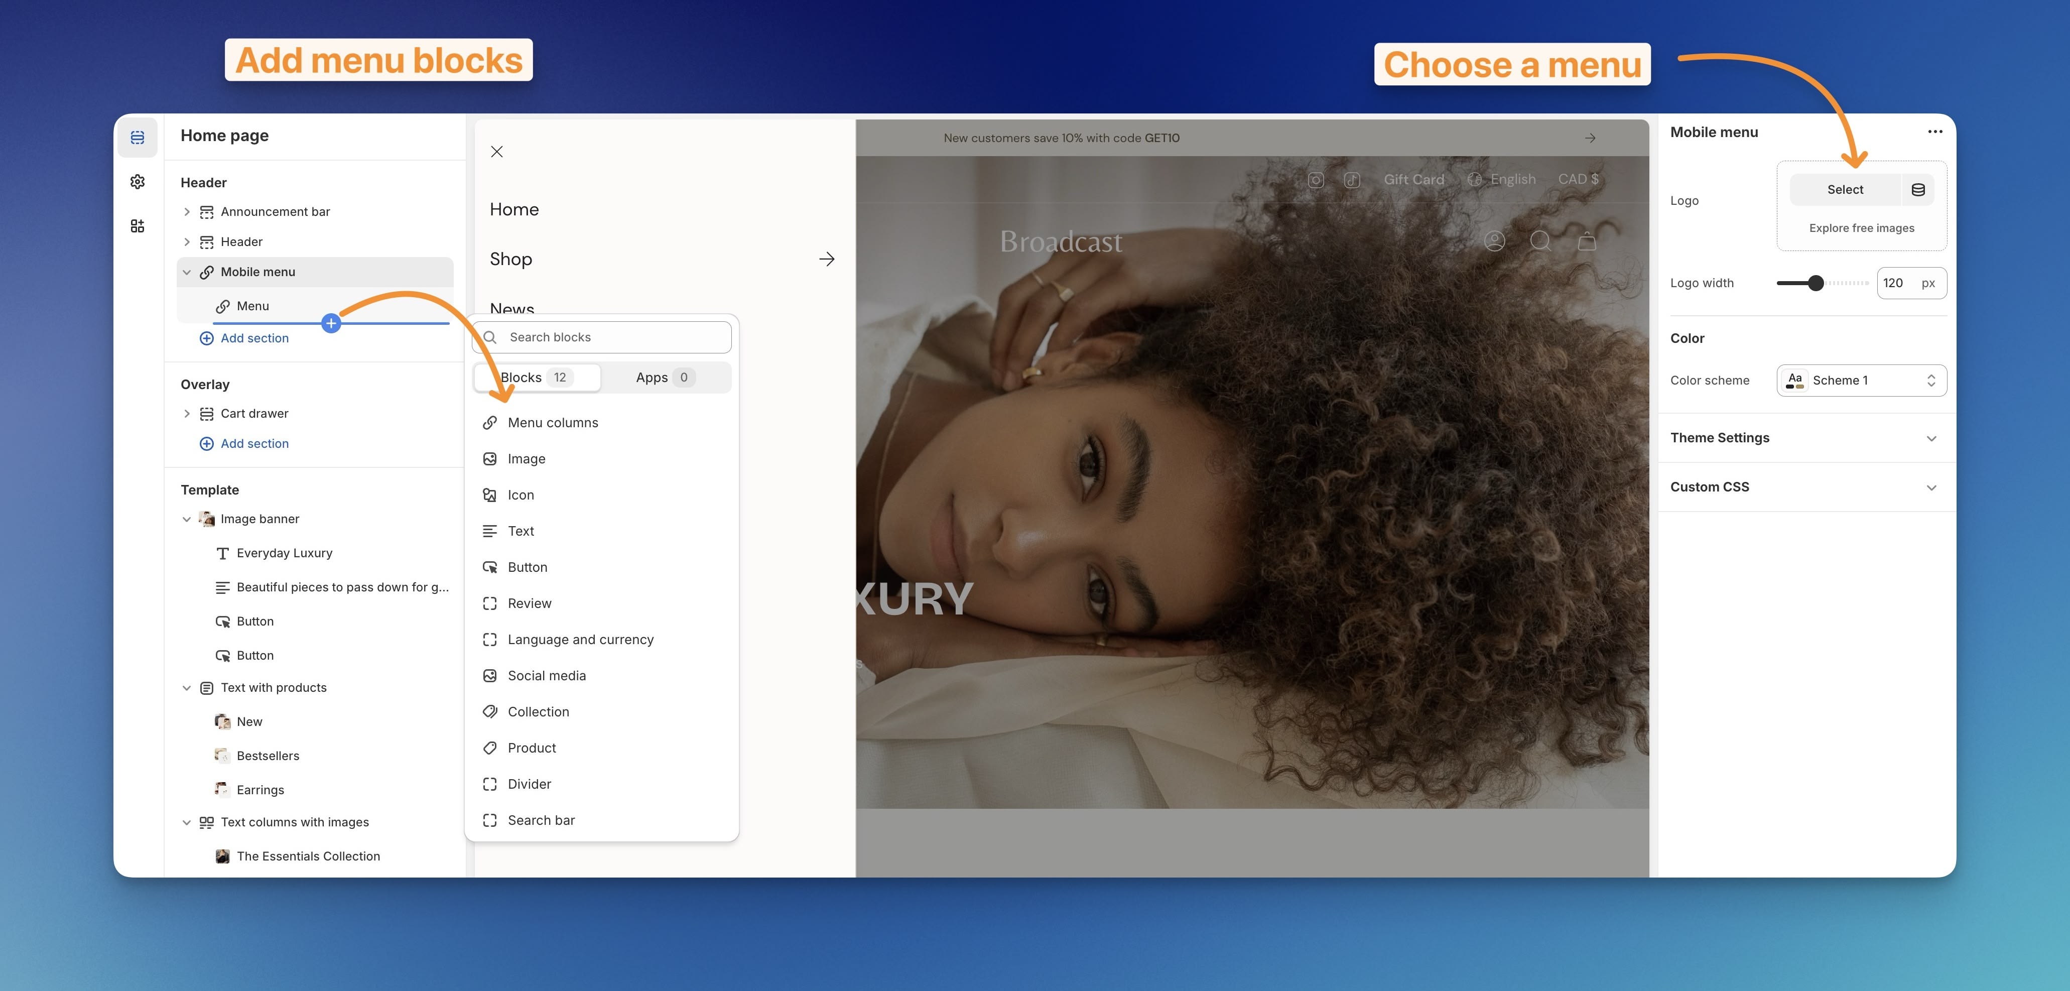Choose Menu columns block
The height and width of the screenshot is (991, 2070).
pyautogui.click(x=553, y=423)
